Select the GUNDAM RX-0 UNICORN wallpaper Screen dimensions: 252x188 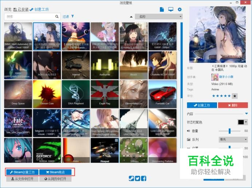(134, 123)
